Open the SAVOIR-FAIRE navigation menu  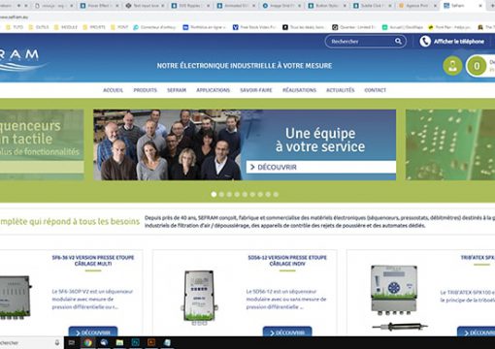point(256,90)
